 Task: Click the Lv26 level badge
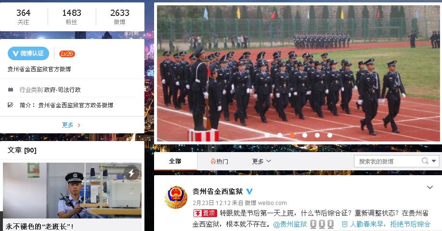(x=67, y=53)
